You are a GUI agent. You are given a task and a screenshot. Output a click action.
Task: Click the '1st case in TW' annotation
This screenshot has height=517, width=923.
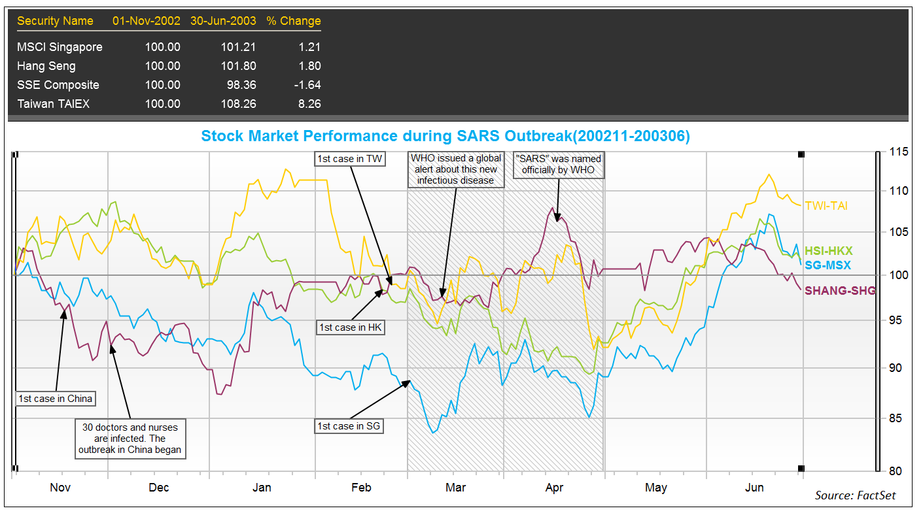[x=349, y=159]
